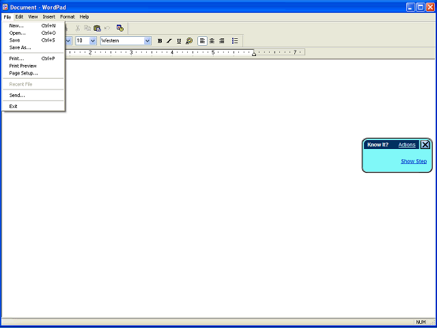Open the Insert menu
This screenshot has width=437, height=328.
49,16
